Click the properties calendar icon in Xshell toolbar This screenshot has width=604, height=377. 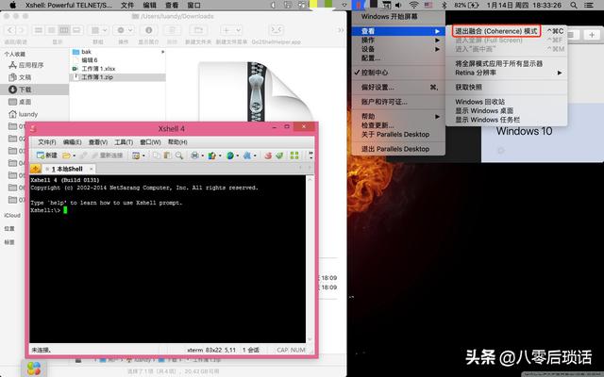tap(136, 156)
